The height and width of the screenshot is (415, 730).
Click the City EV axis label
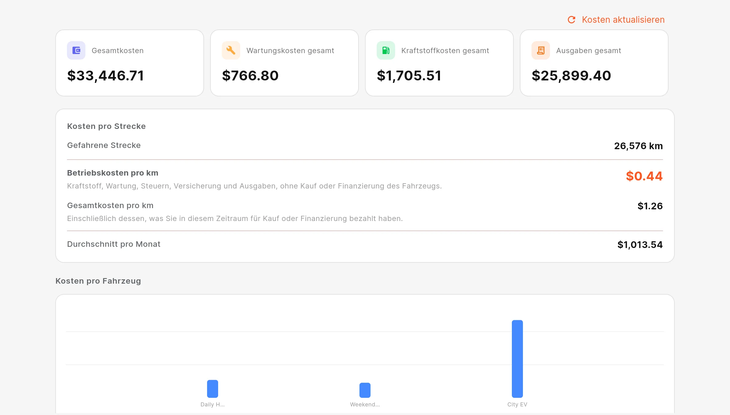[x=517, y=405]
